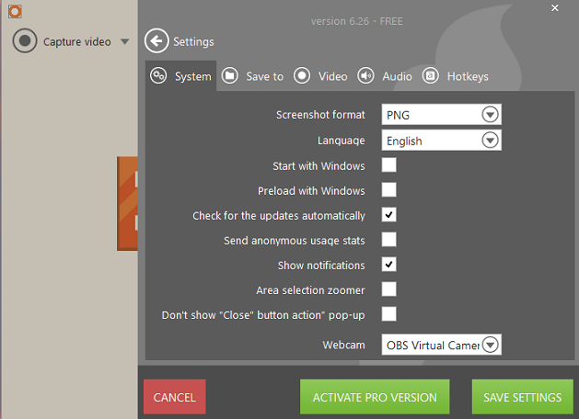
Task: Tick Don't show Close button action pop-up
Action: click(388, 314)
